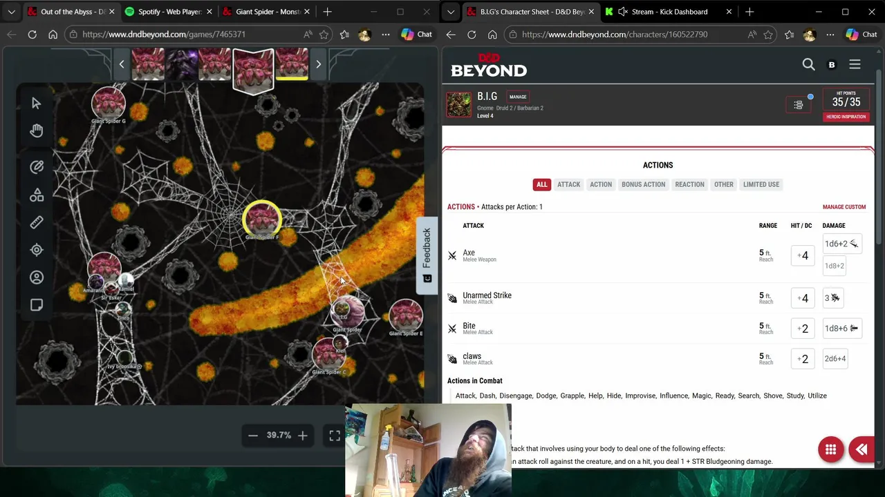Go home in the left browser window
The image size is (885, 497).
pos(53,35)
